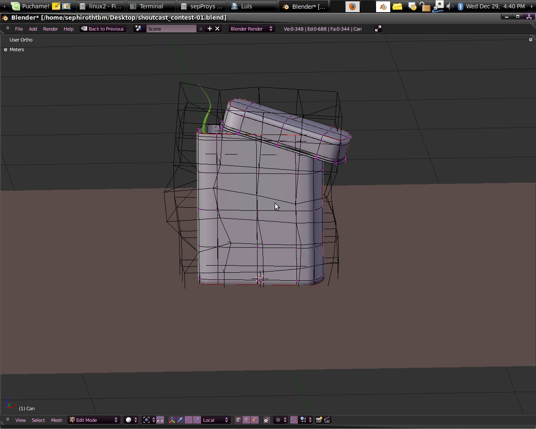Switch to face select mode
Screen dimensions: 536x429
coord(255,420)
